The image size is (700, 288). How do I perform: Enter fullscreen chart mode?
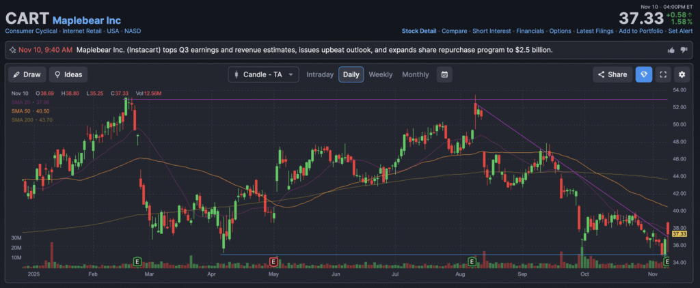[662, 74]
